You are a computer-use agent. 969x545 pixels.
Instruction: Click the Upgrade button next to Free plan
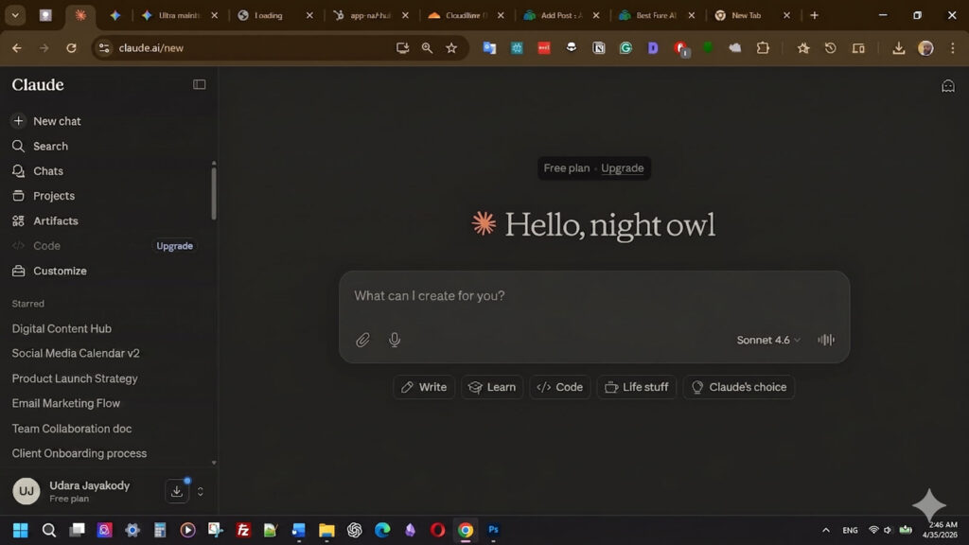[x=622, y=167]
